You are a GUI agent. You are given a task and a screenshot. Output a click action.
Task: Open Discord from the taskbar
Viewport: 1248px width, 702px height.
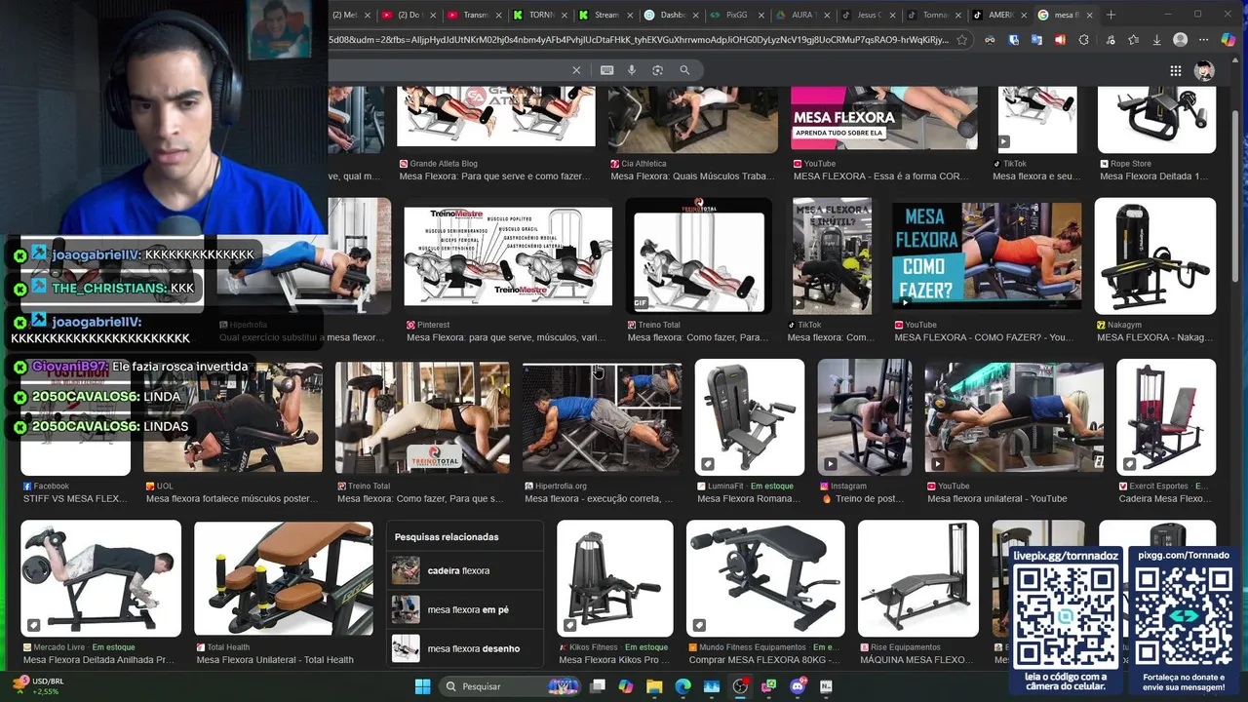coord(798,686)
